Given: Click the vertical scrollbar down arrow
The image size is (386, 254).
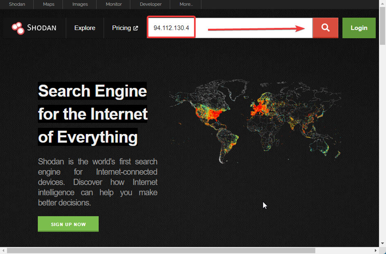Looking at the screenshot, I should [x=382, y=243].
